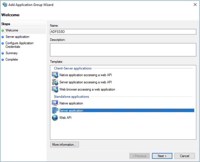
Task: Click the wizard icon in the title bar
Action: (x=5, y=5)
